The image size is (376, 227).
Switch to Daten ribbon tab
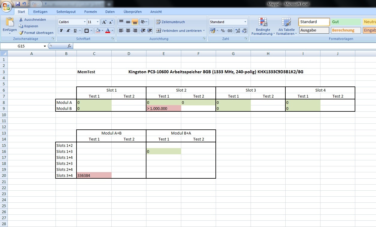[110, 12]
